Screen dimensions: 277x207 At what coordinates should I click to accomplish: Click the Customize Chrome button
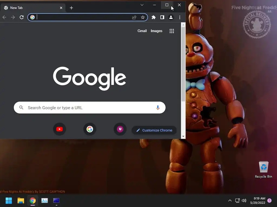154,130
